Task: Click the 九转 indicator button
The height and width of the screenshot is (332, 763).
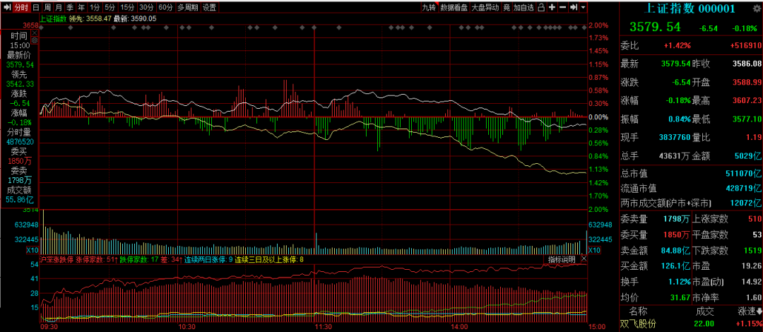Action: pos(429,7)
